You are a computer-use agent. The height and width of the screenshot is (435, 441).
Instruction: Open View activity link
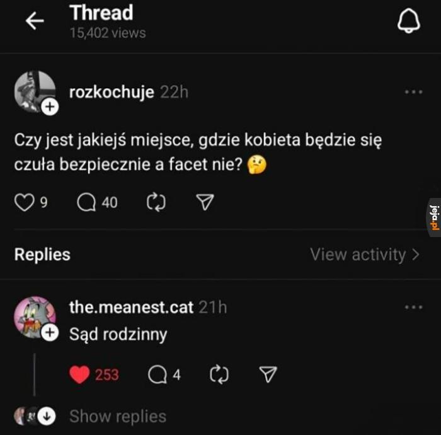pos(365,255)
